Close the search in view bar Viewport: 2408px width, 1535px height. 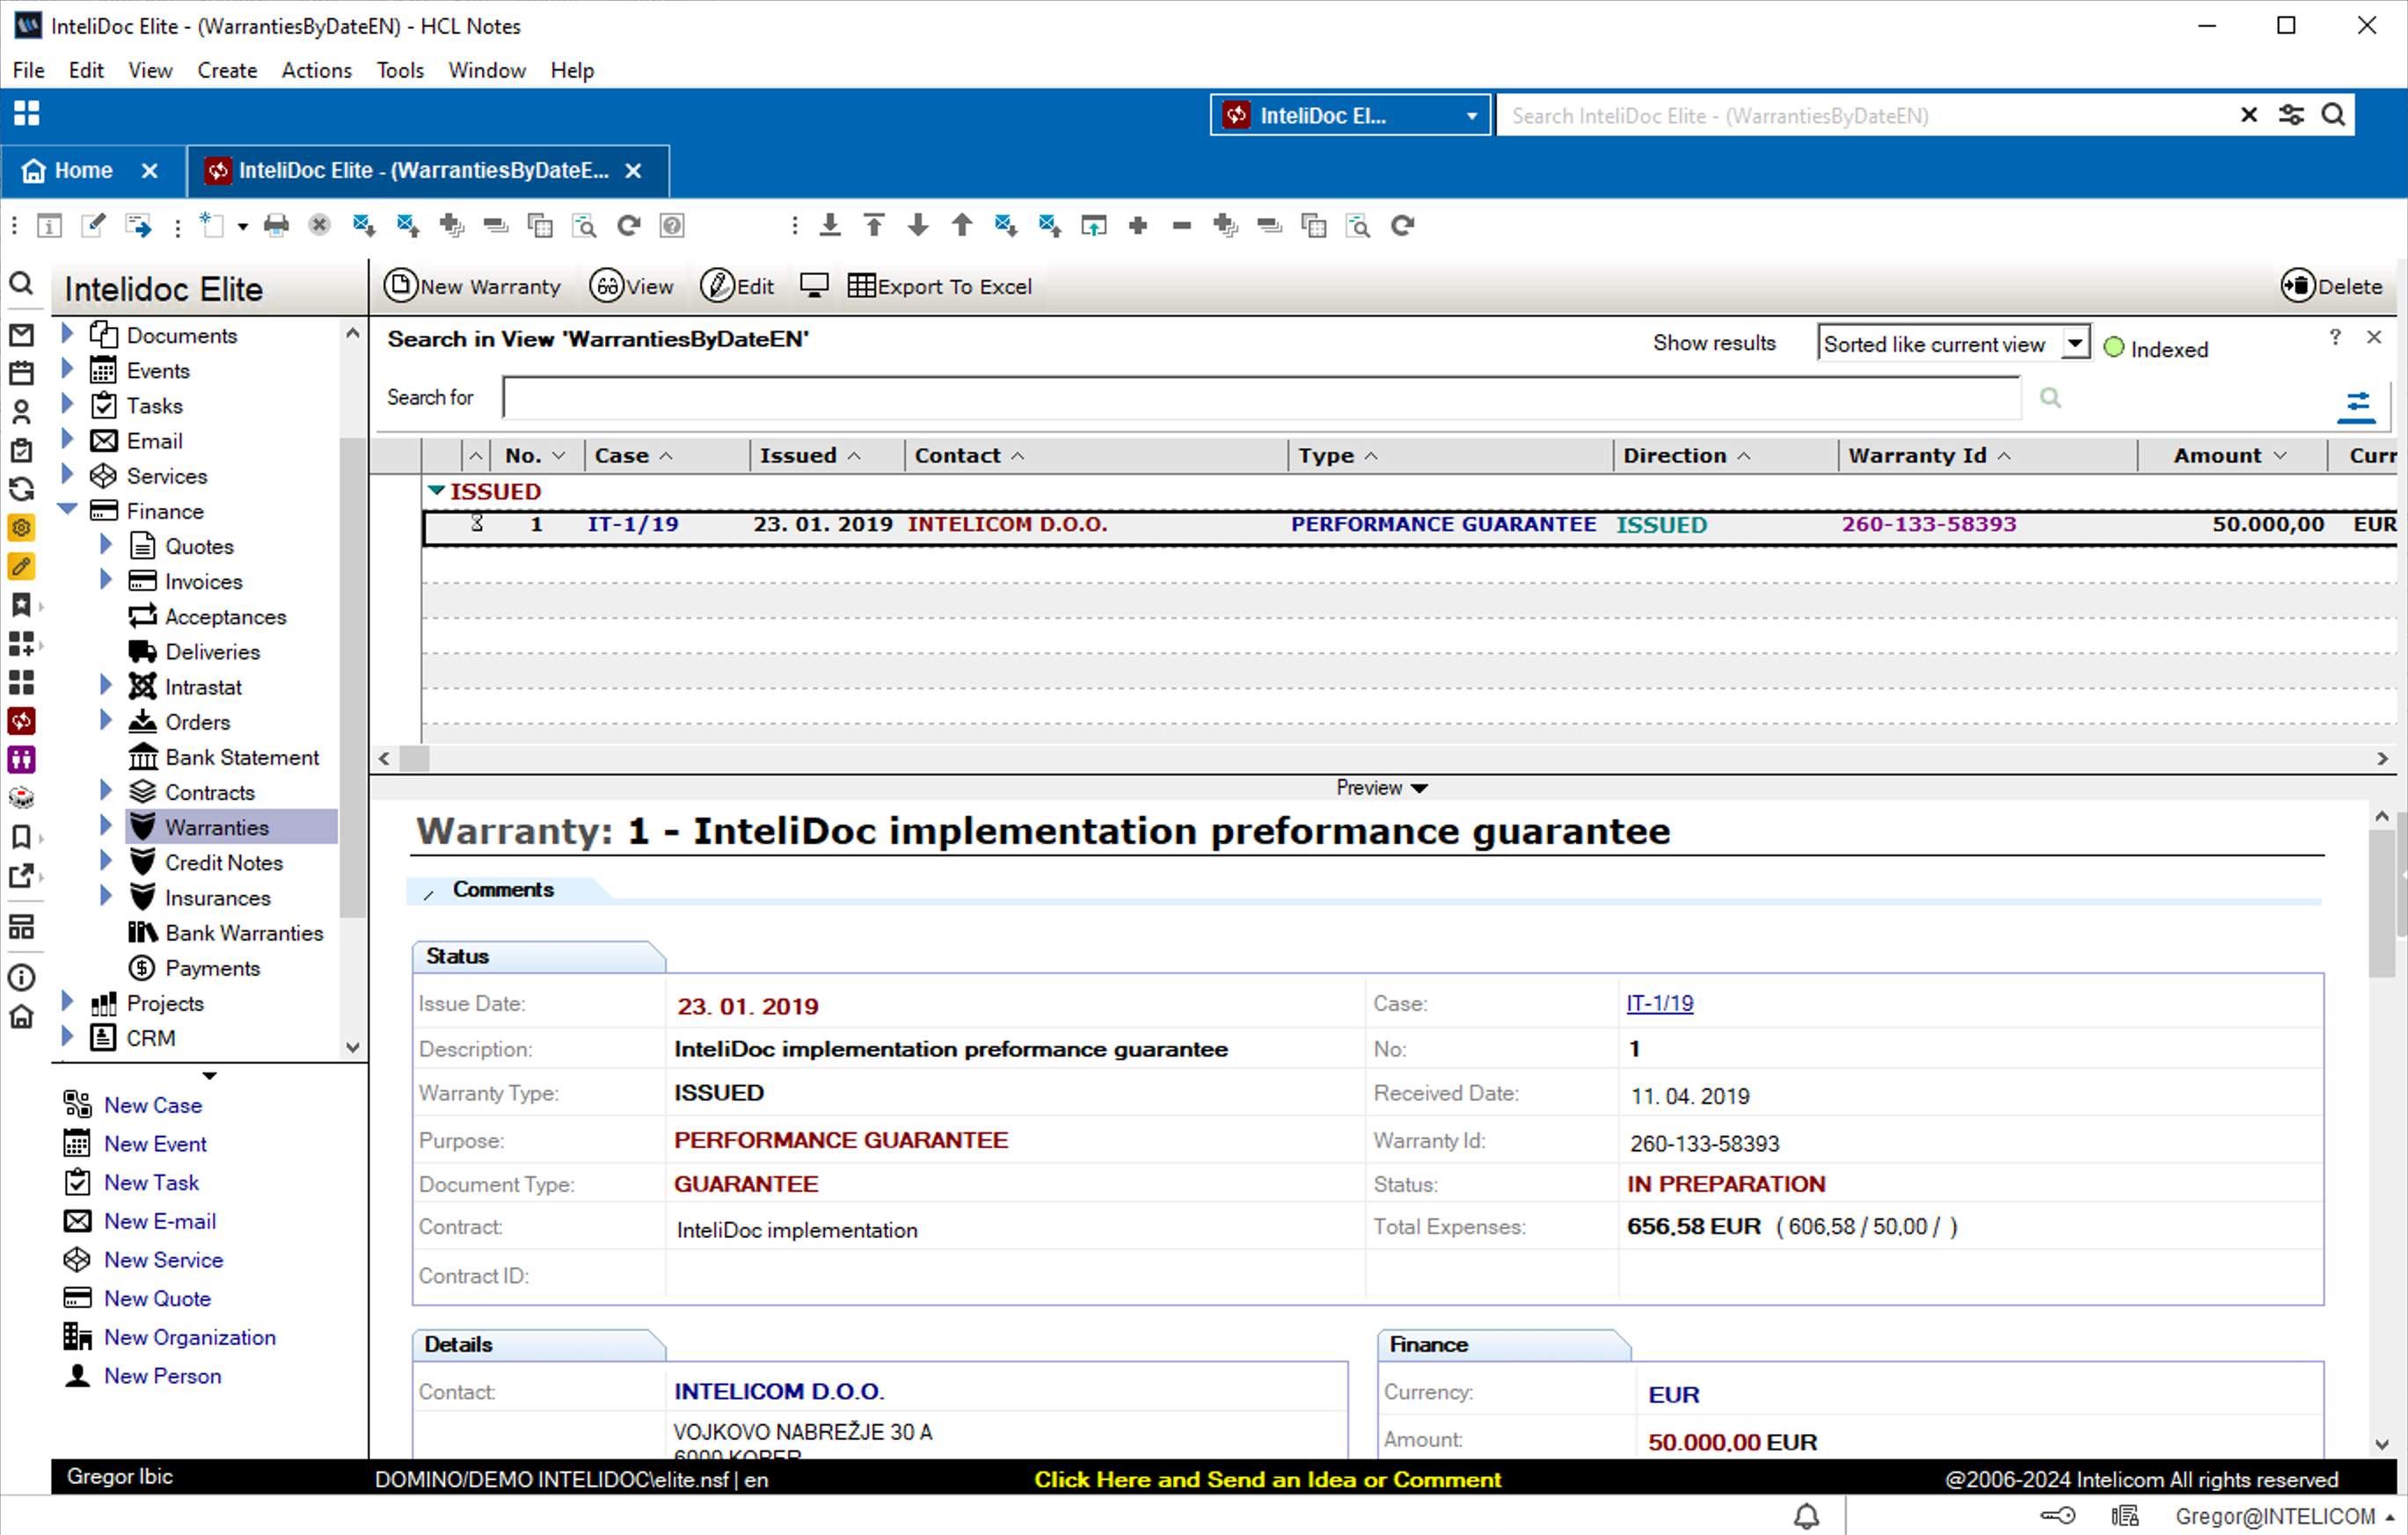(x=2374, y=338)
